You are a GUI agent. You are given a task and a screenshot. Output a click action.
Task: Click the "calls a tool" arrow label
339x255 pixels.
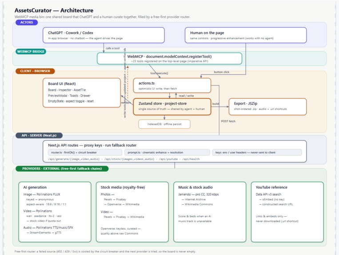pos(112,48)
